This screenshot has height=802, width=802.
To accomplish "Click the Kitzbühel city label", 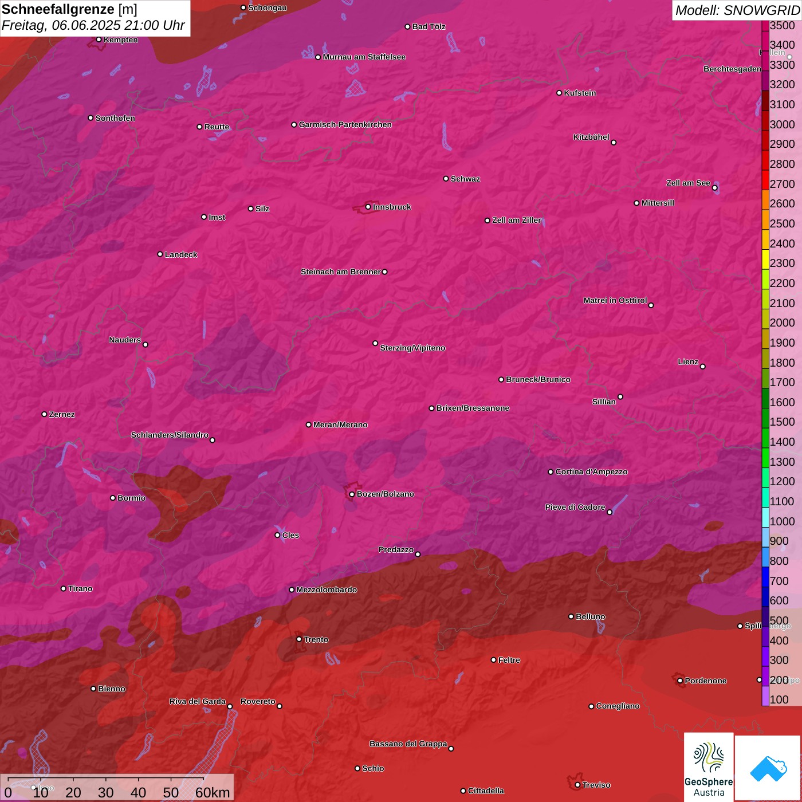I will [x=591, y=137].
